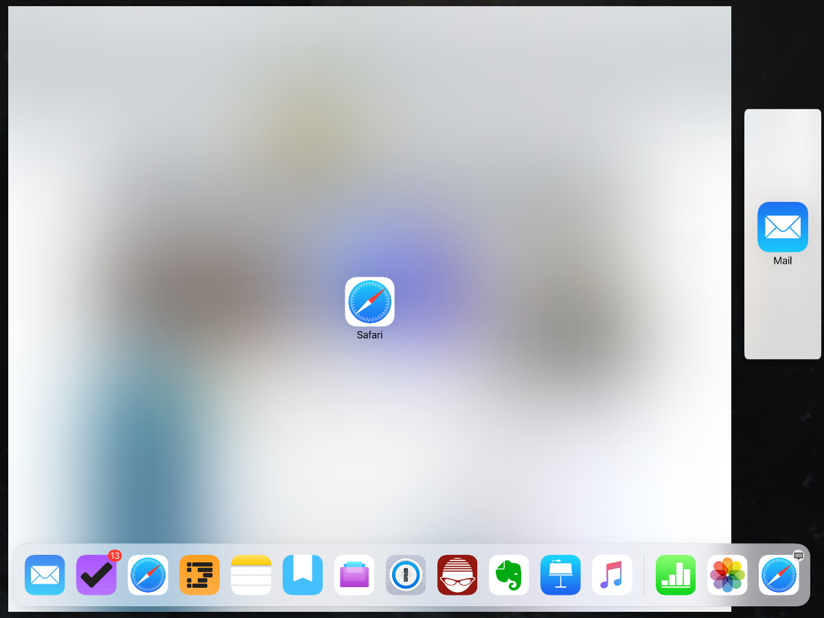Open the Notes app in dock
Screen dimensions: 824x618
click(251, 575)
